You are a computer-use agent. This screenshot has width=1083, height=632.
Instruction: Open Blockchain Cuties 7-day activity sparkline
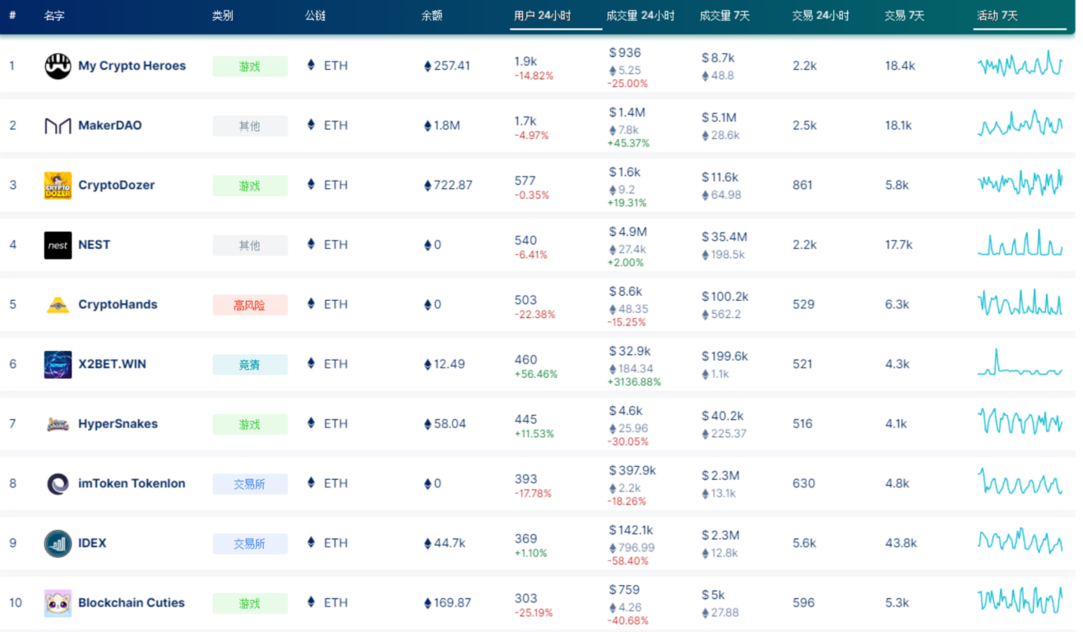click(x=1020, y=601)
